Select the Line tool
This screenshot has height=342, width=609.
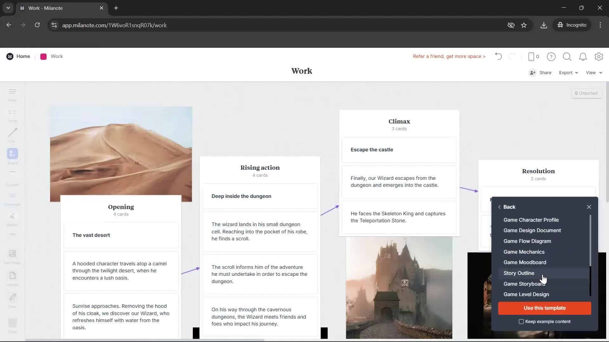click(12, 135)
